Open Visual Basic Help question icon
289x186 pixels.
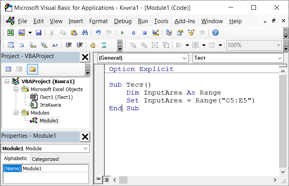pos(215,33)
